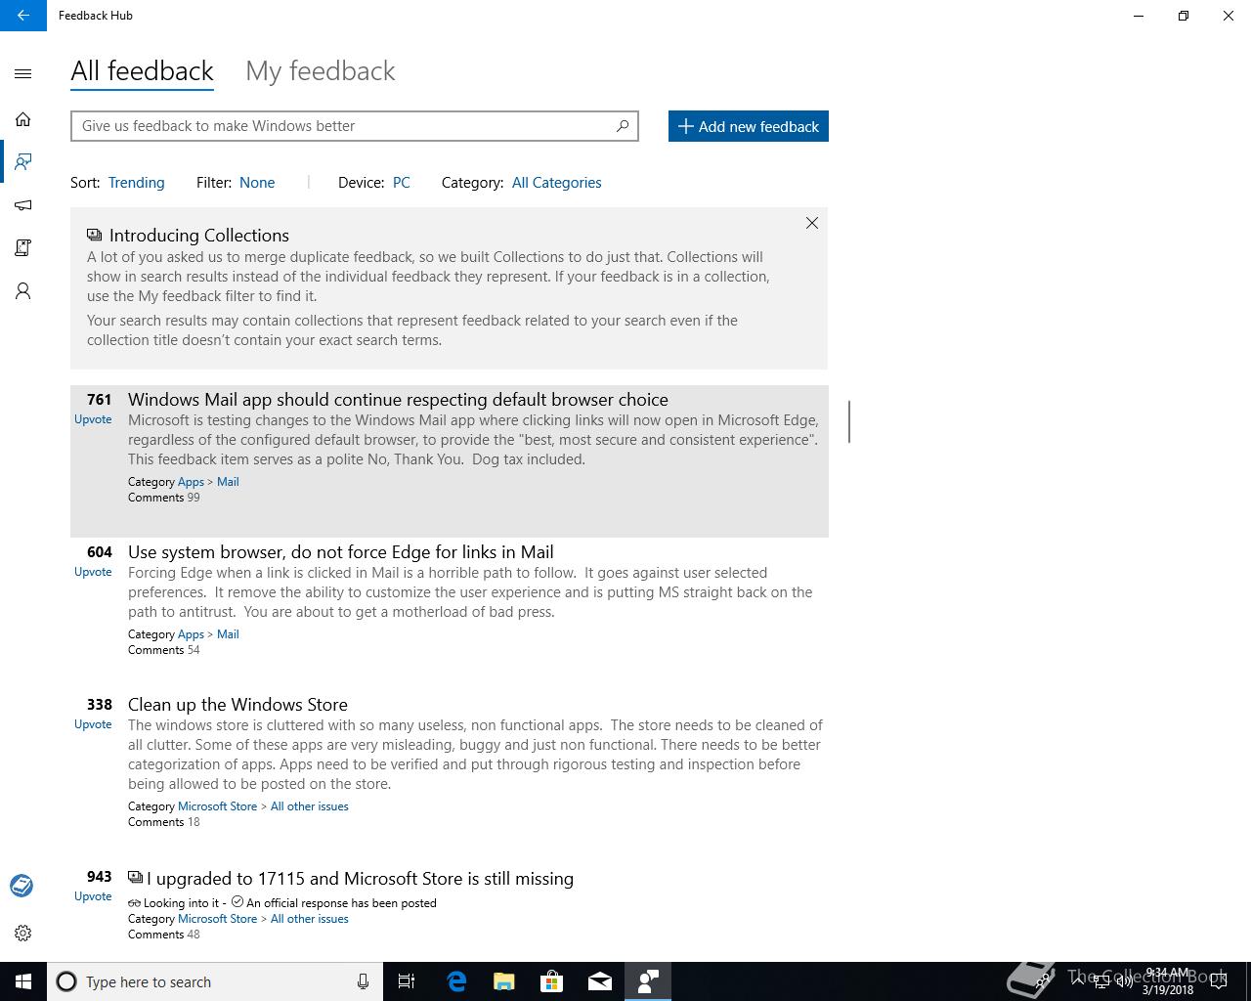Click Feedback Hub taskbar icon
This screenshot has width=1251, height=1001.
click(647, 981)
